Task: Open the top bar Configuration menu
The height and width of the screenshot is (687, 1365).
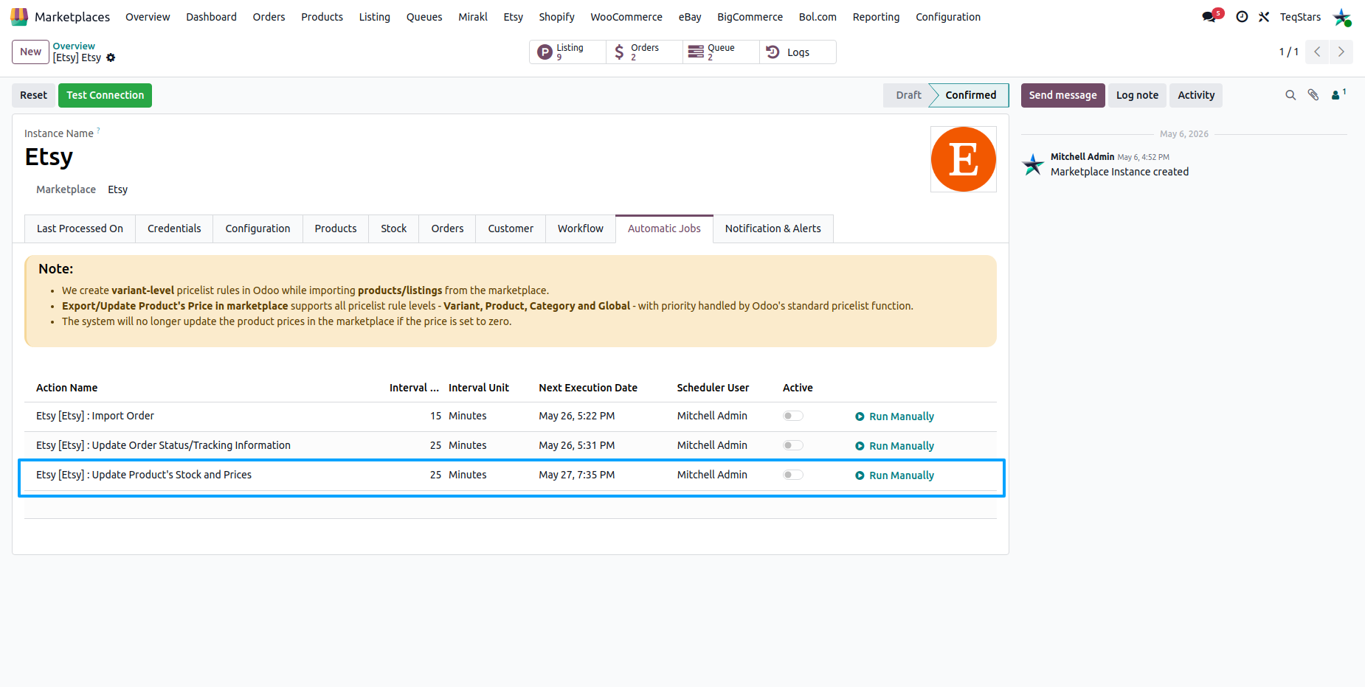Action: pos(948,17)
